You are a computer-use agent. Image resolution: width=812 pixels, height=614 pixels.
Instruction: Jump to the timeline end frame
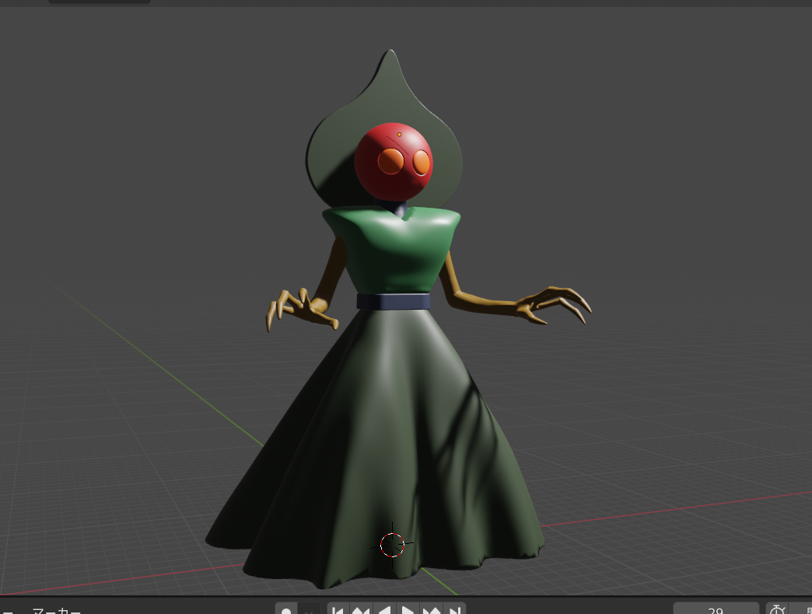point(455,610)
